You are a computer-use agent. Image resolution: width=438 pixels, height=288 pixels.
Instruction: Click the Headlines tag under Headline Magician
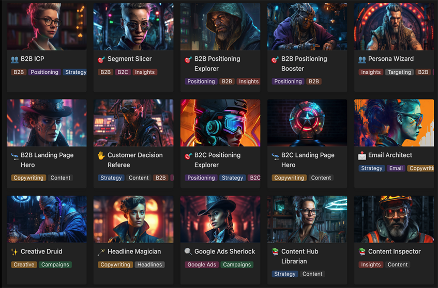(149, 265)
